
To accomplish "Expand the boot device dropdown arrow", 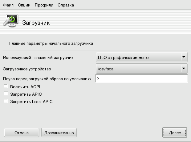I will coord(184,69).
